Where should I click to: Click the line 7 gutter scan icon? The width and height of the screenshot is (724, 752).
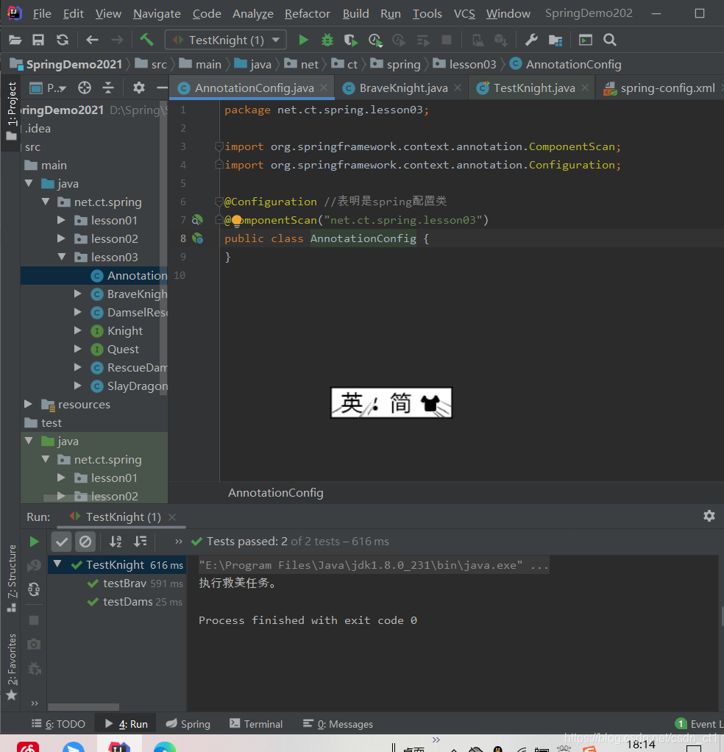click(x=197, y=220)
